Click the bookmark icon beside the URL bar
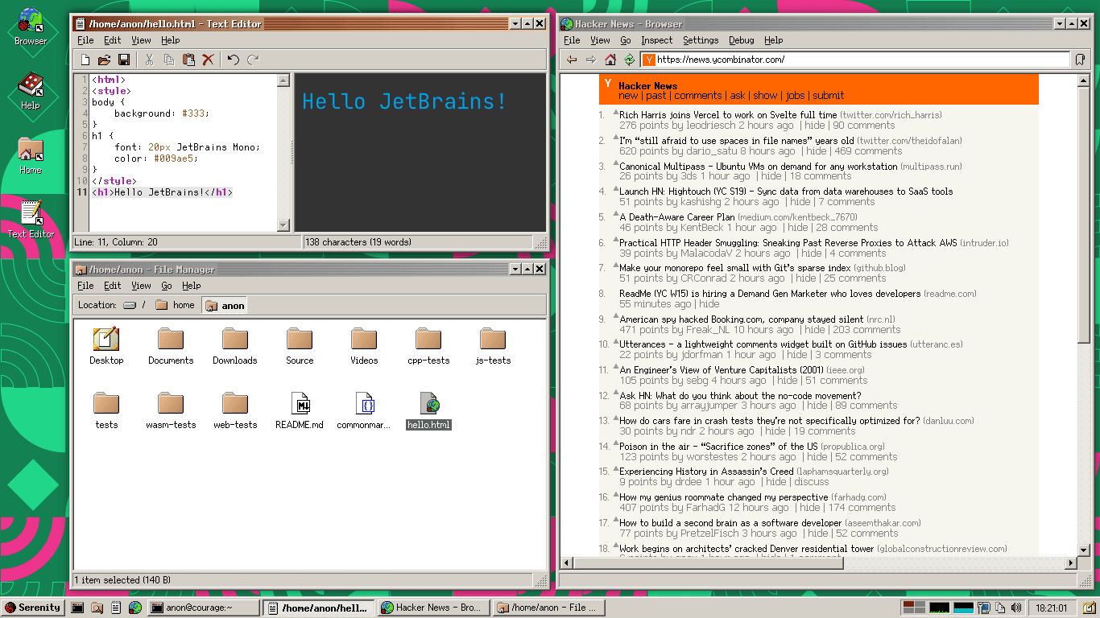The width and height of the screenshot is (1100, 618). click(x=1080, y=60)
